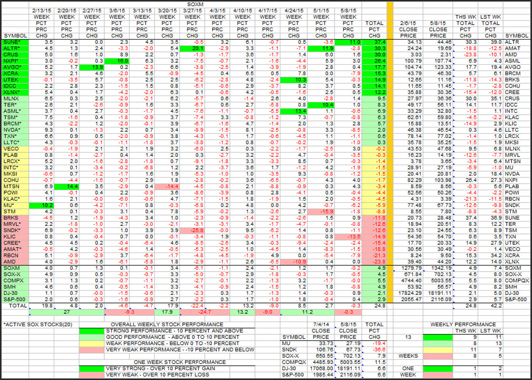This screenshot has height=380, width=532.
Task: Click the 17068.00 DJ-30 price
Action: (321, 369)
